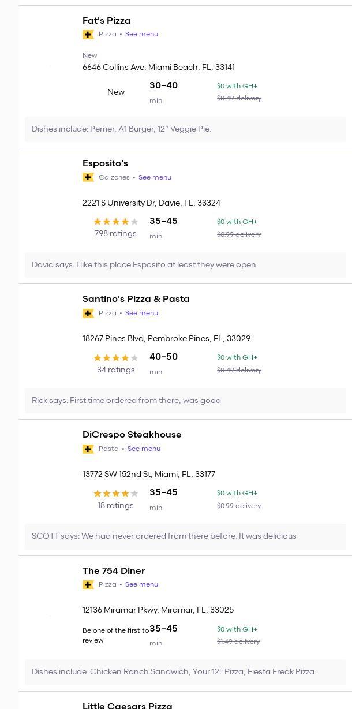Click DiCrespo Steakhouse's star rating
The width and height of the screenshot is (352, 709).
116,494
